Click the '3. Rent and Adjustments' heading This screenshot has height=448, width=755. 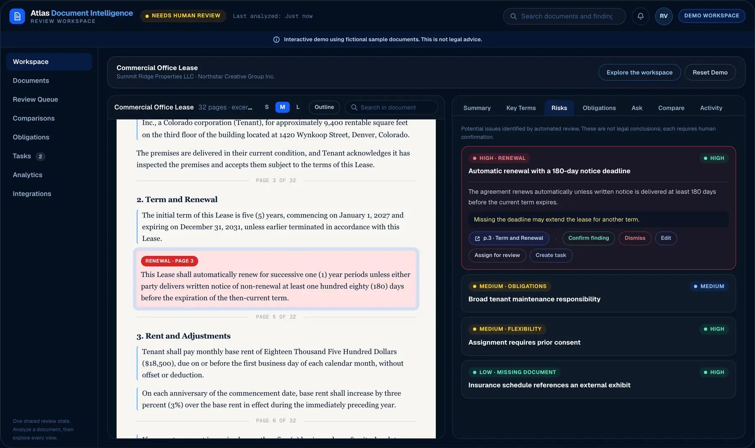coord(183,336)
